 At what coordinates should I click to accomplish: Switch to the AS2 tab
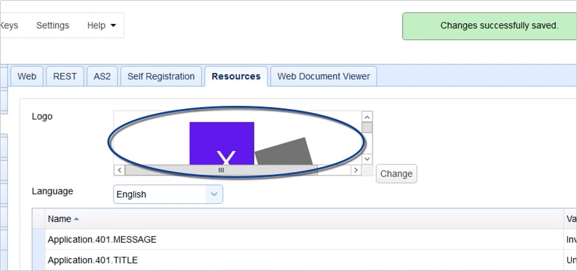[102, 76]
